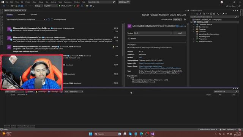
Task: Open NuGet settings gear next to Package source
Action: click(x=185, y=19)
